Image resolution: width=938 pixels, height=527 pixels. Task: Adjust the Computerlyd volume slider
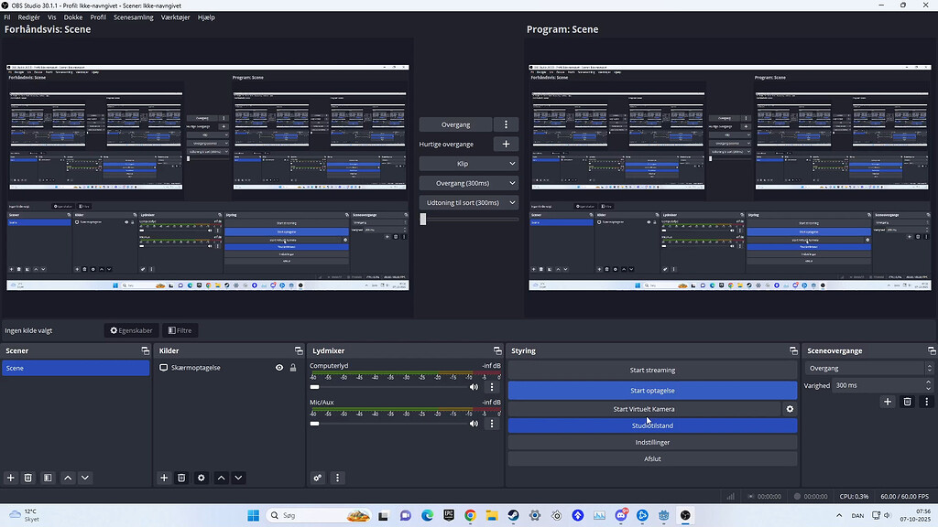(315, 387)
